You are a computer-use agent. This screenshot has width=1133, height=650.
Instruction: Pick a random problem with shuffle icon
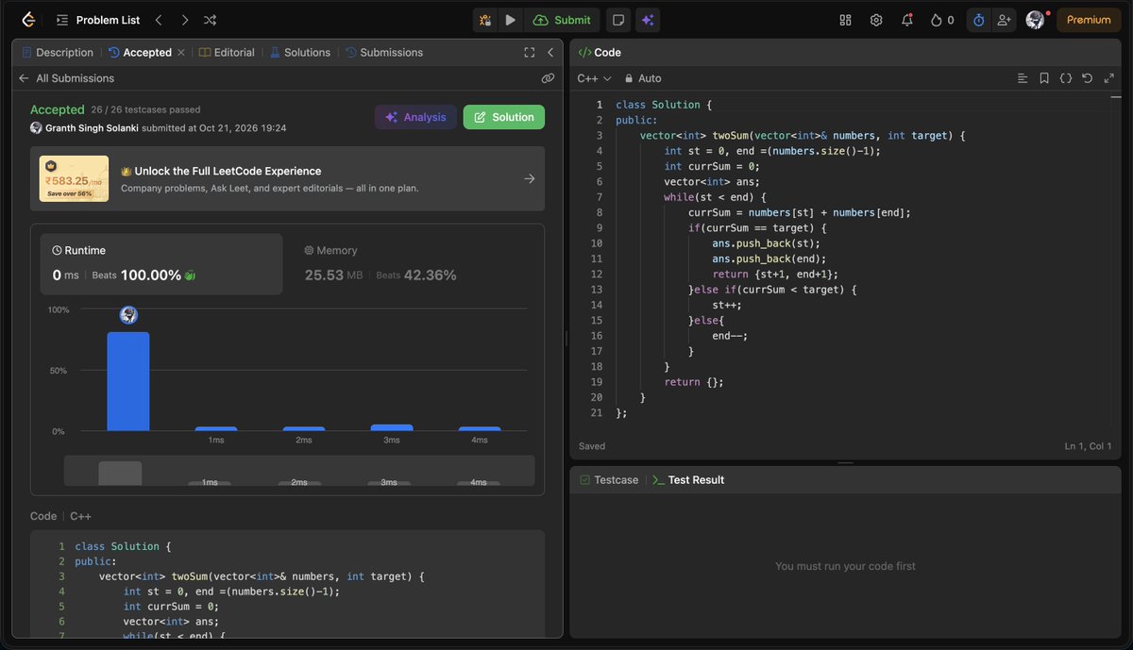click(210, 20)
